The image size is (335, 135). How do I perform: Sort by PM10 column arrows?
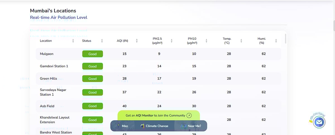point(206,41)
